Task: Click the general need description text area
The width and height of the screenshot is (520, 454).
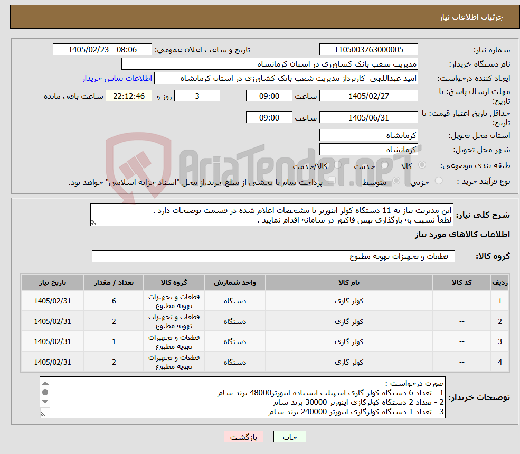Action: [271, 215]
